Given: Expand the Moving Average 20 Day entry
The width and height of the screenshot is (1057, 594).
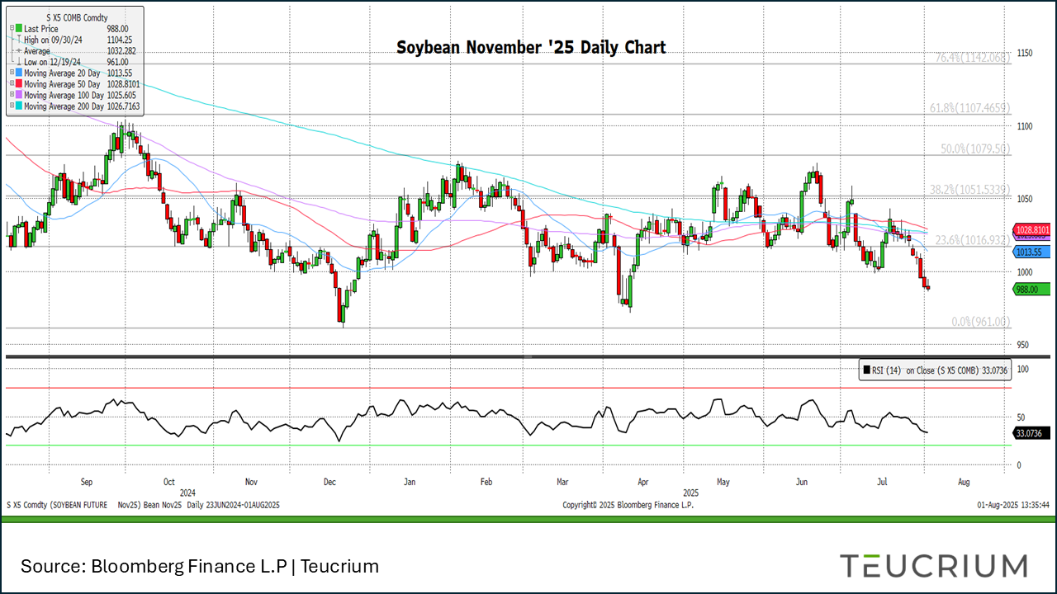Looking at the screenshot, I should tap(12, 72).
